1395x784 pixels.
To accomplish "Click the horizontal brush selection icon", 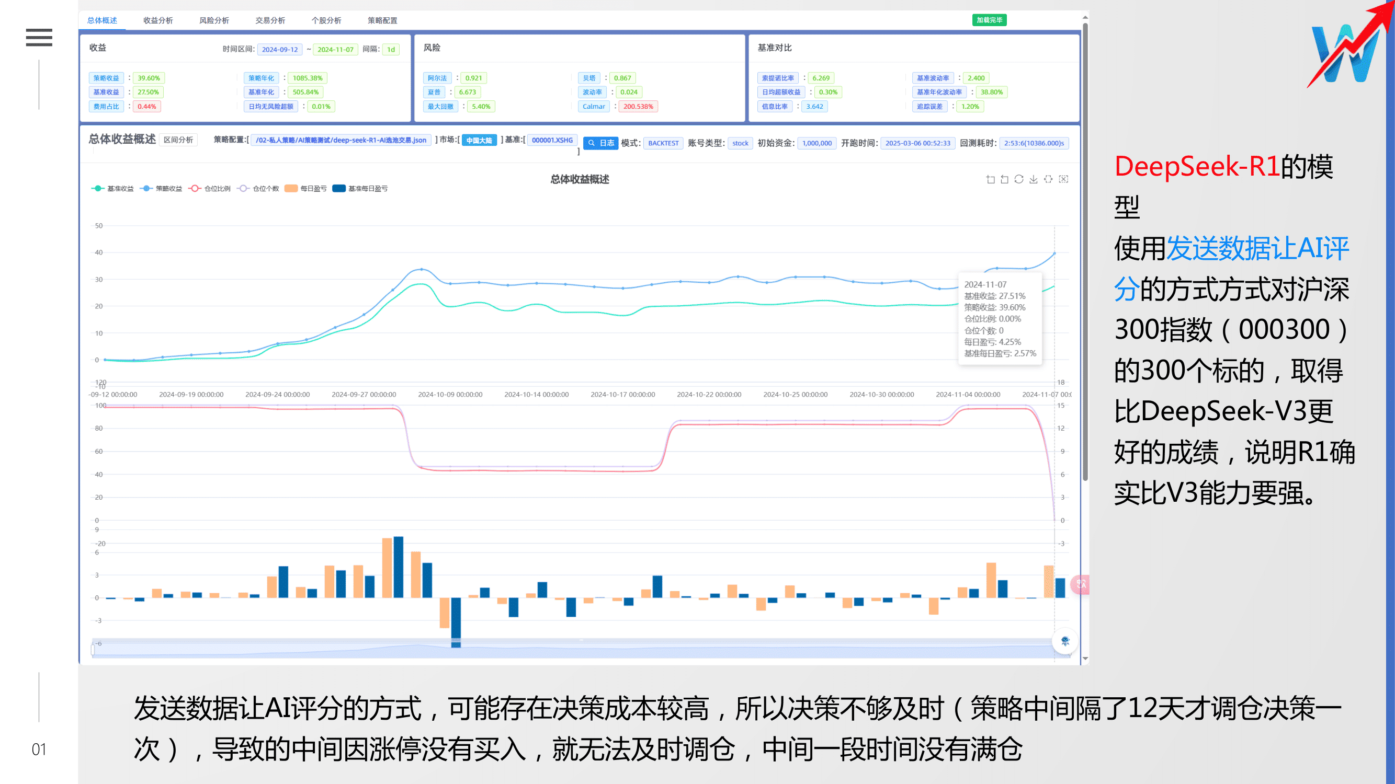I will click(x=1048, y=179).
